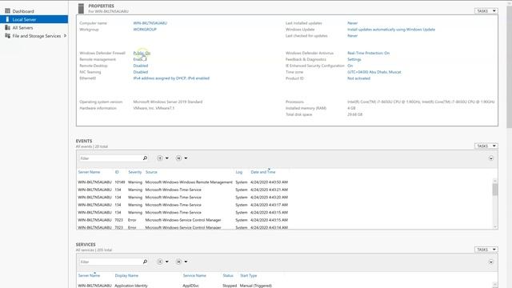
Task: Click the All Servers sidebar icon
Action: (7, 28)
